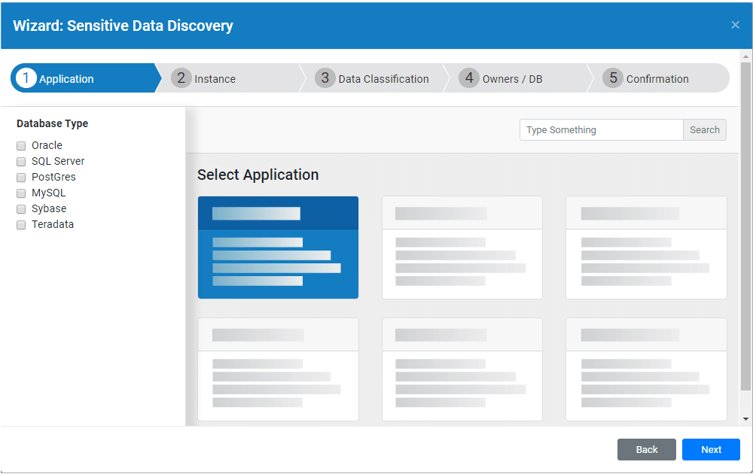This screenshot has width=753, height=474.
Task: Check the SQL Server option
Action: pyautogui.click(x=22, y=162)
